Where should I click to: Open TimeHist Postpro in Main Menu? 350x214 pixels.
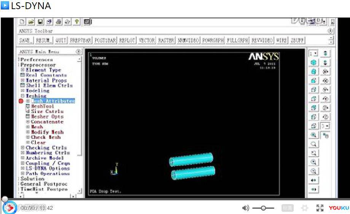point(44,189)
